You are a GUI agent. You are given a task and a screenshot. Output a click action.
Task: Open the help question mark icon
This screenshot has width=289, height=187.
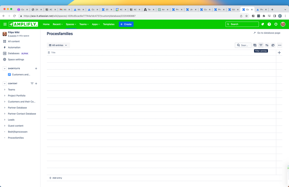269,24
